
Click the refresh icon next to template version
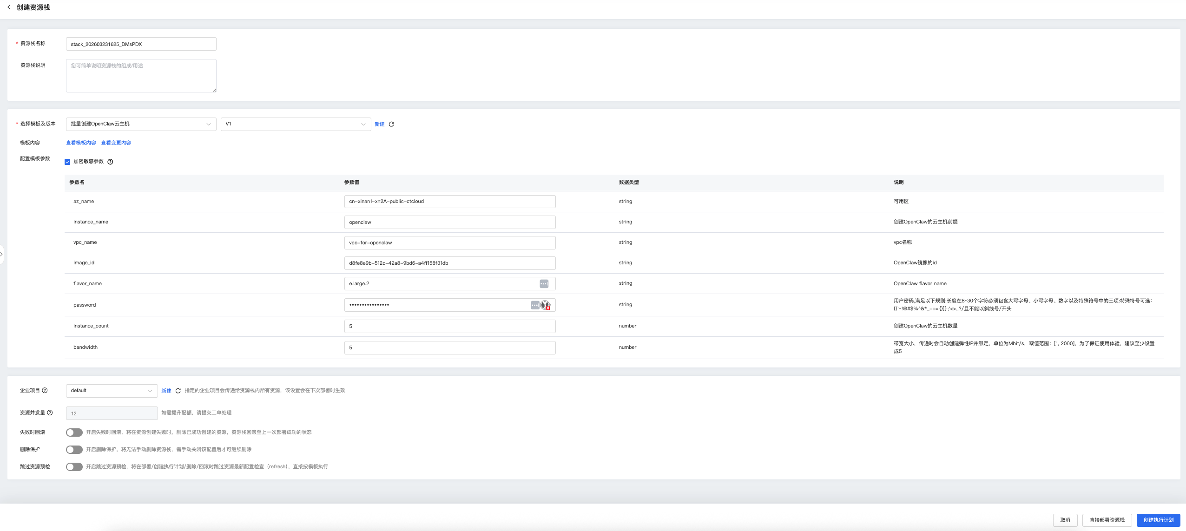[x=391, y=124]
